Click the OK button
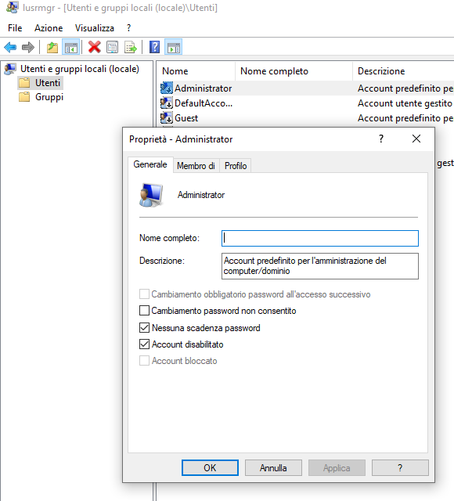The image size is (454, 501). [x=210, y=468]
